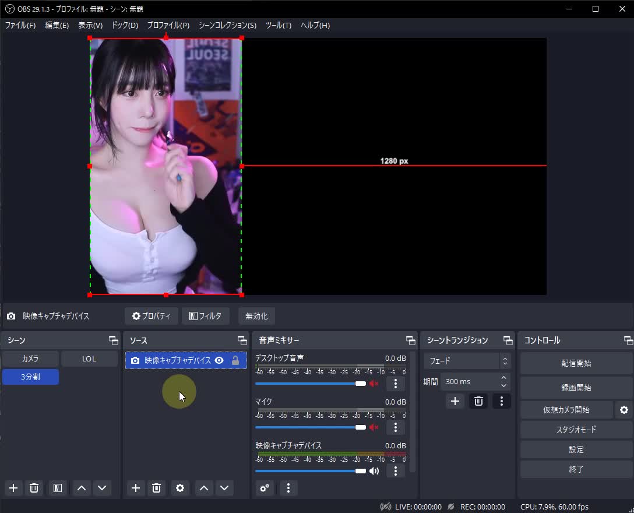Open the ヘルプ menu

coord(315,25)
